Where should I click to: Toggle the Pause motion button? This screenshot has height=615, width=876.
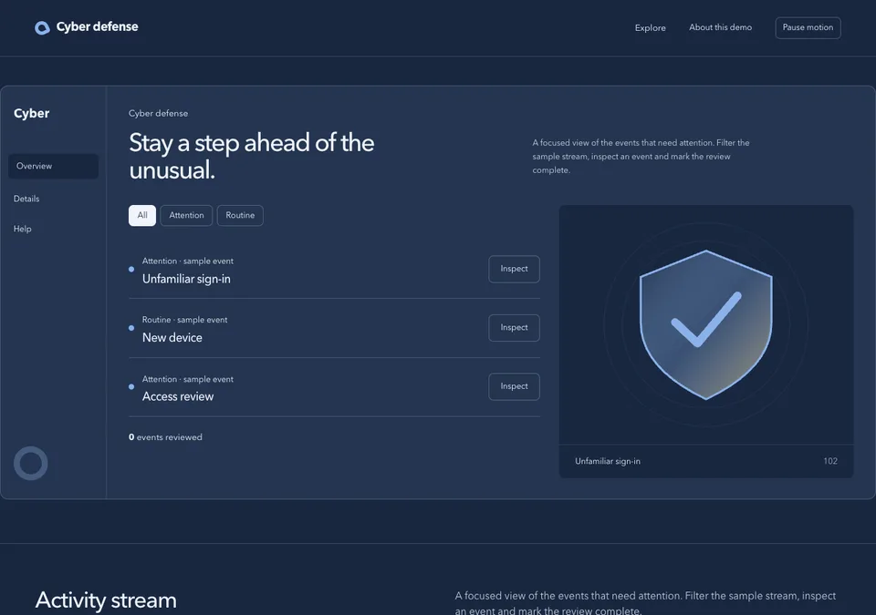(x=808, y=28)
